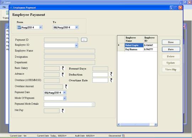The image size is (192, 138).
Task: Click the rupee icon beside Basic Salary
Action: [x=63, y=68]
